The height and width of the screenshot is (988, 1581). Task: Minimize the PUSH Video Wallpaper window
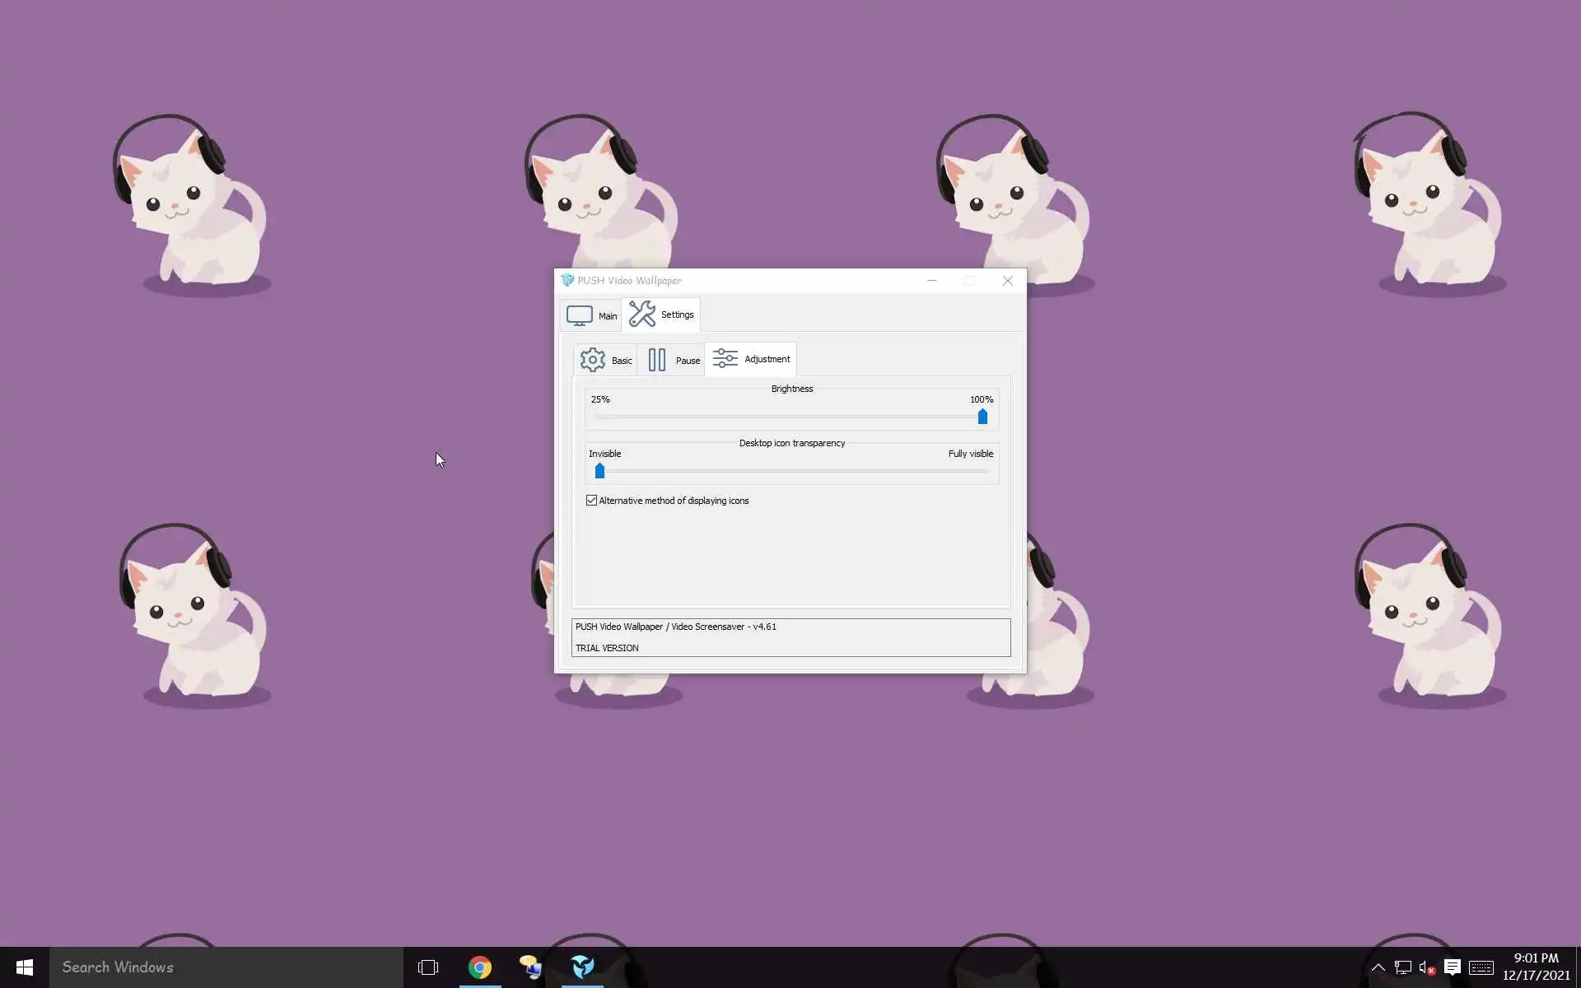(932, 281)
